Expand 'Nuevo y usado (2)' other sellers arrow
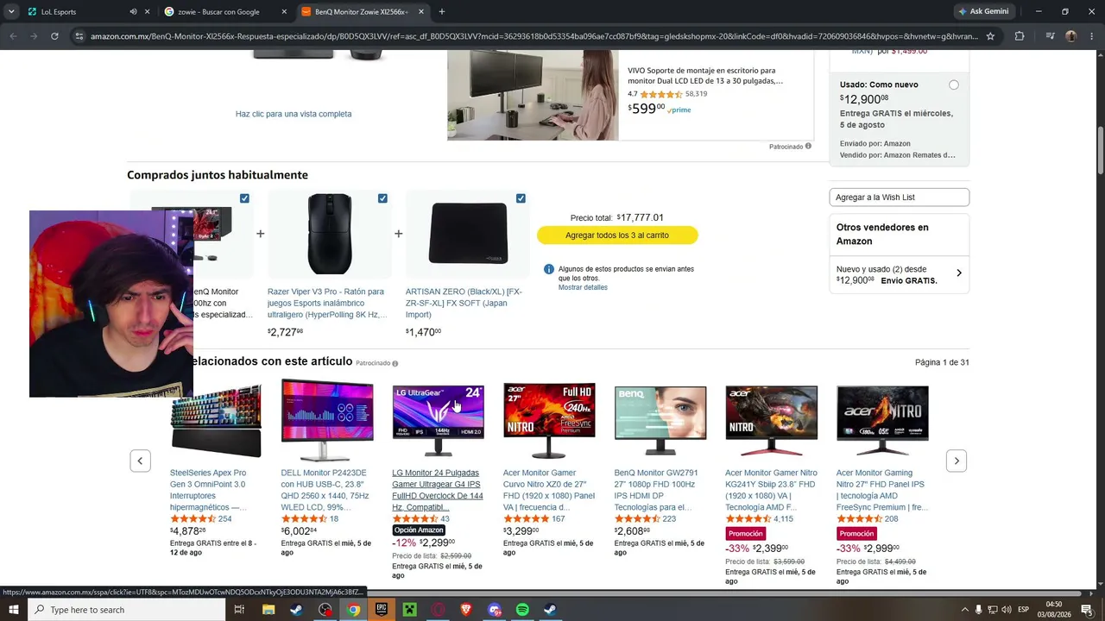Image resolution: width=1105 pixels, height=621 pixels. click(x=958, y=273)
